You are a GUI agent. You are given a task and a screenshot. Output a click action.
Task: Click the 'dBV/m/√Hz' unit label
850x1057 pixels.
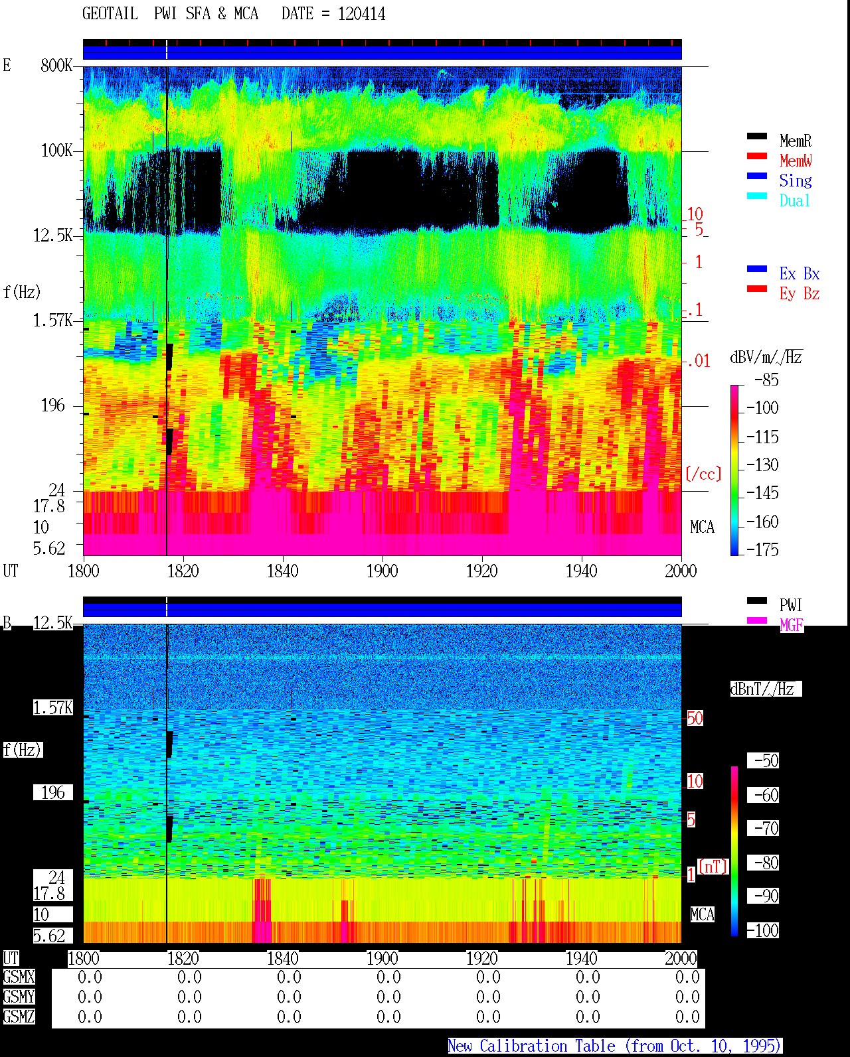(766, 357)
